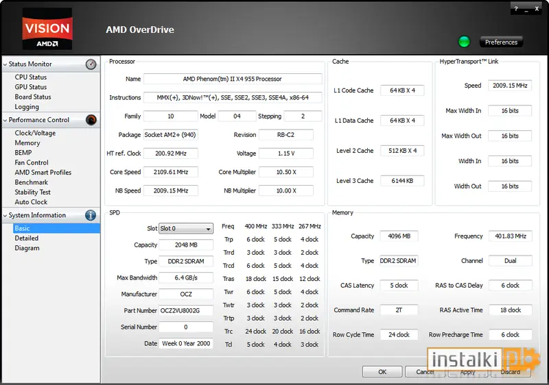
Task: Click the System Information info icon
Action: (x=91, y=215)
